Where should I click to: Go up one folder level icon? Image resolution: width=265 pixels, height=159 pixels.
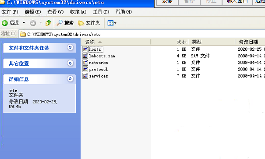pos(48,23)
